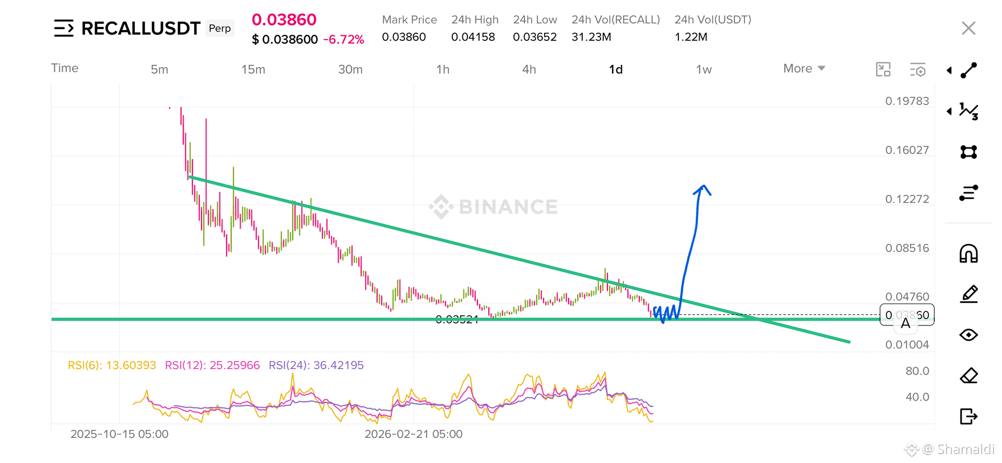Viewport: 1002px width, 463px height.
Task: Switch to the Time chart tab
Action: 65,68
